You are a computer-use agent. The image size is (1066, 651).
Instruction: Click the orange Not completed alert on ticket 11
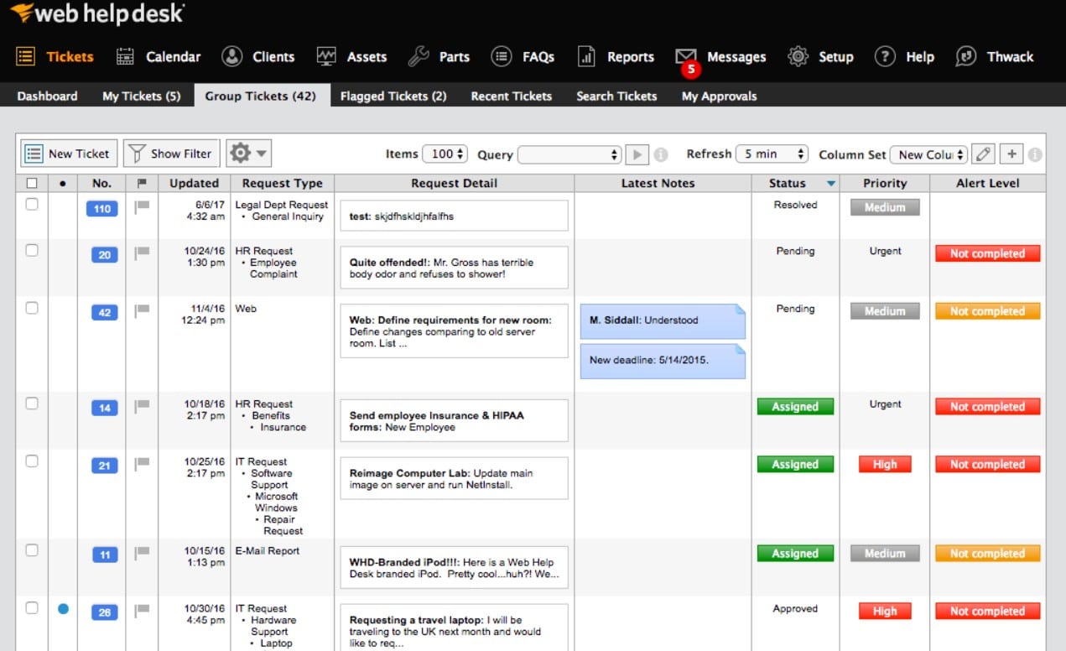pyautogui.click(x=987, y=554)
